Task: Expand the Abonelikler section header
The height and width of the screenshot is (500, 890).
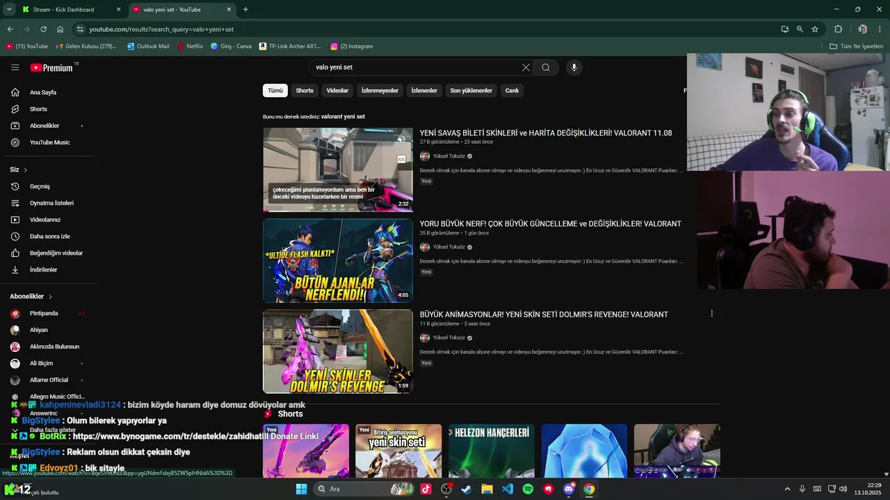Action: (x=31, y=297)
